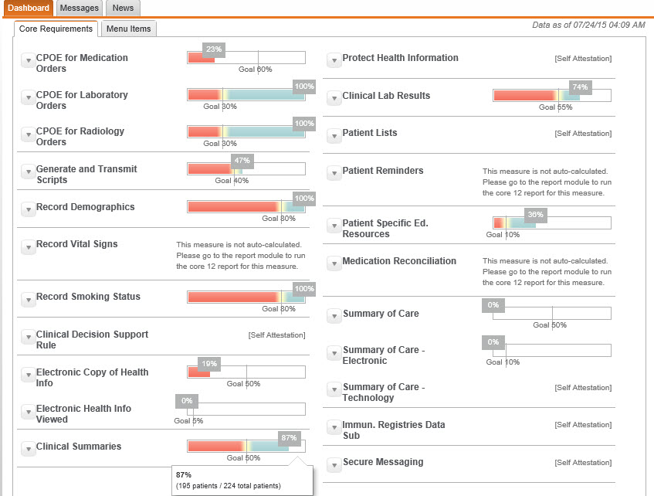Expand Summary of Care - Electronic details
The width and height of the screenshot is (654, 496).
point(334,352)
